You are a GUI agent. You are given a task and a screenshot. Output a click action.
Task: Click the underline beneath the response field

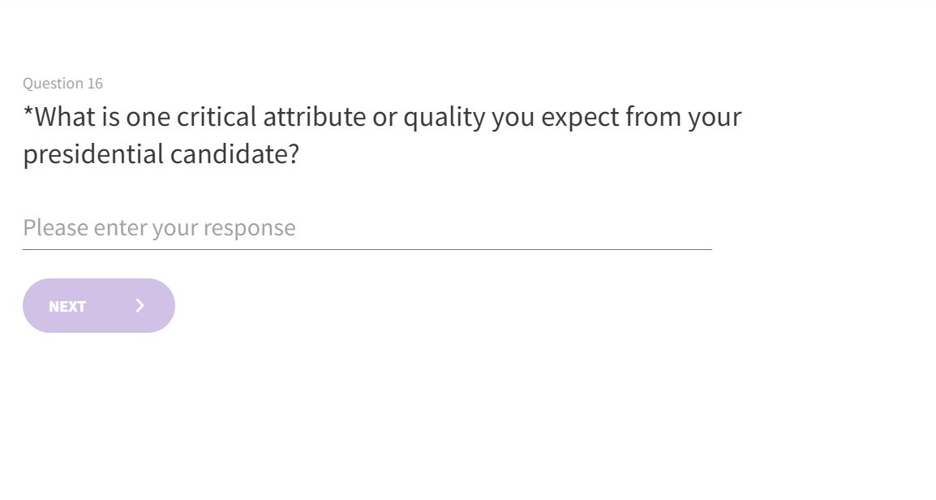pos(367,249)
